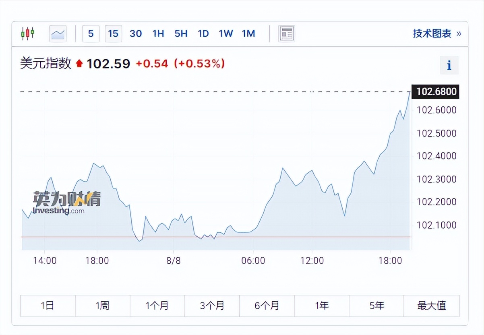Set the 5-minute interval
484x335 pixels.
click(91, 33)
